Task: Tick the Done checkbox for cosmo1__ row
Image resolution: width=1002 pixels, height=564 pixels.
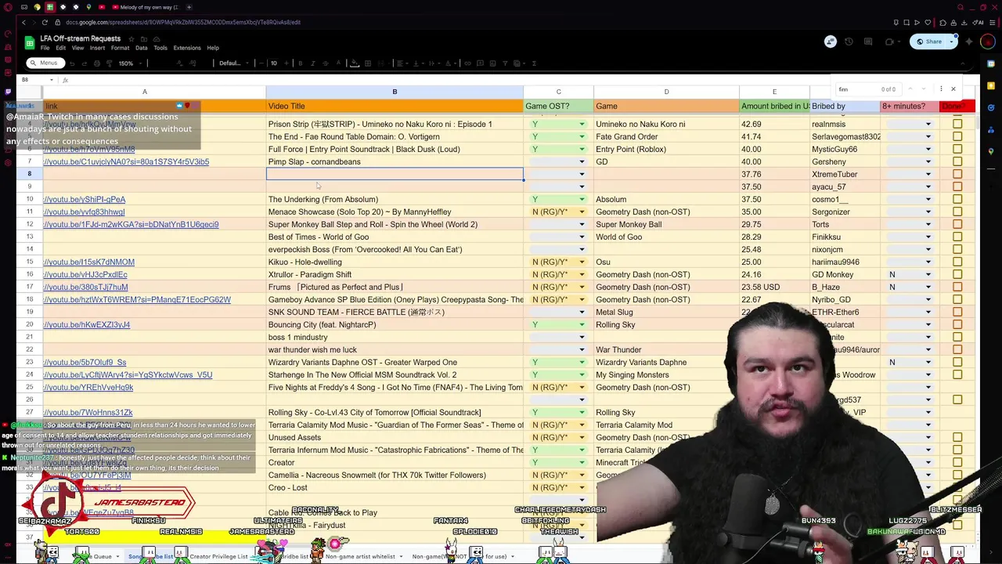Action: [x=957, y=199]
